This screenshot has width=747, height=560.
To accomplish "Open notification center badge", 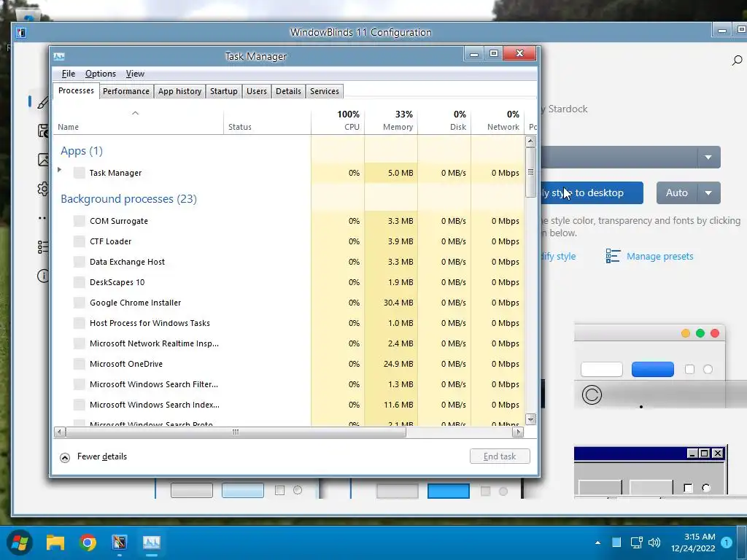I will tap(727, 542).
